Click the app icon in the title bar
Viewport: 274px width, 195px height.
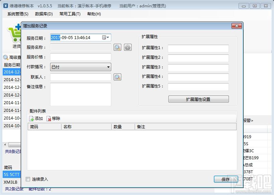pyautogui.click(x=6, y=6)
